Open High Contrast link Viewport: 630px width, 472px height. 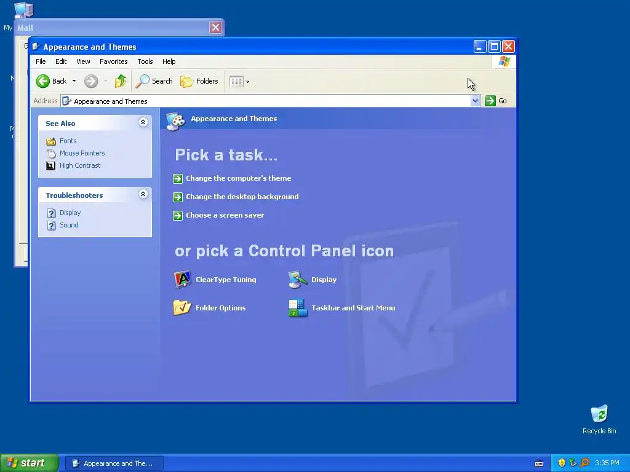80,165
